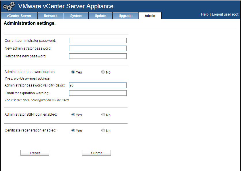This screenshot has width=241, height=171.
Task: Select No for Certificate regeneration enabled
Action: point(103,131)
